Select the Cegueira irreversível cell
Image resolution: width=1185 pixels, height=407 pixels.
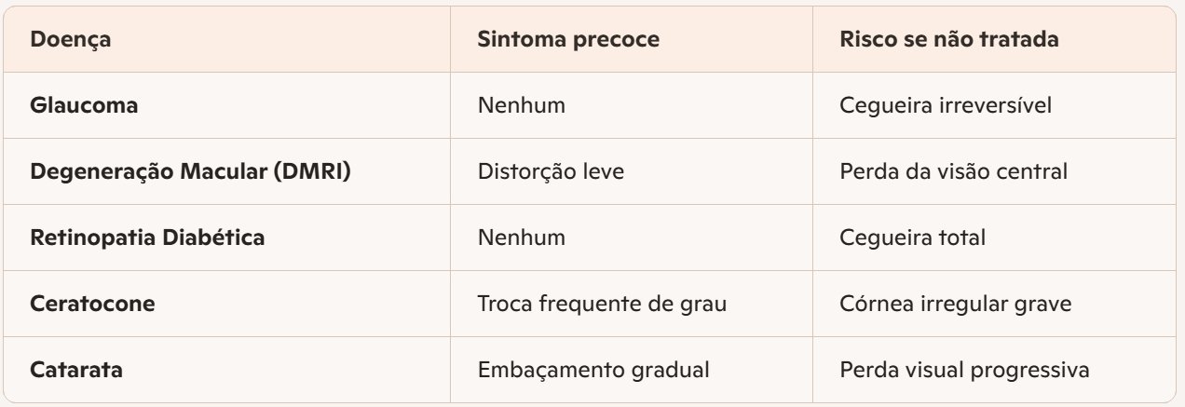pos(946,105)
